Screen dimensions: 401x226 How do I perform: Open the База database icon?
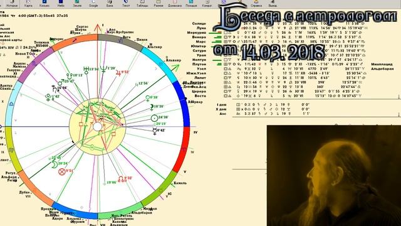pos(110,3)
